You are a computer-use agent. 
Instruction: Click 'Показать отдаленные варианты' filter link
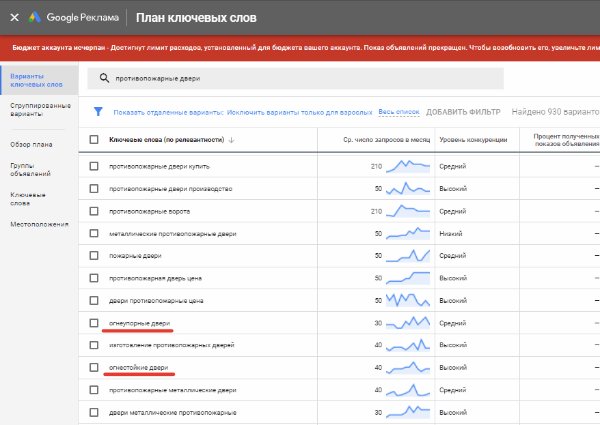[x=168, y=113]
